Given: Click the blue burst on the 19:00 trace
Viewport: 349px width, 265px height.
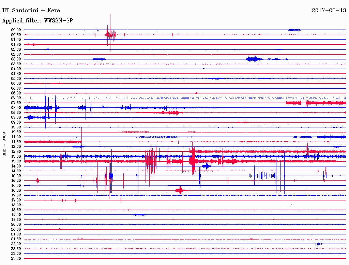Looking at the screenshot, I should pos(140,215).
